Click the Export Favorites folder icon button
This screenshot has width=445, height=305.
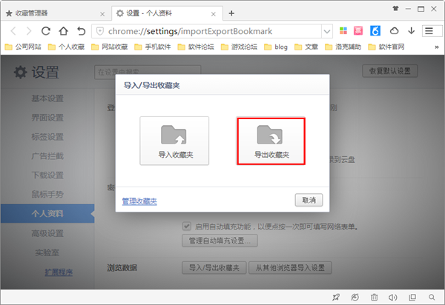tap(271, 141)
